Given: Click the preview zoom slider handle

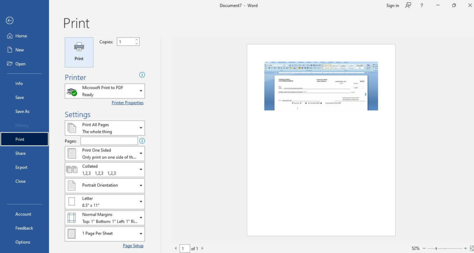Looking at the screenshot, I should pyautogui.click(x=436, y=248).
